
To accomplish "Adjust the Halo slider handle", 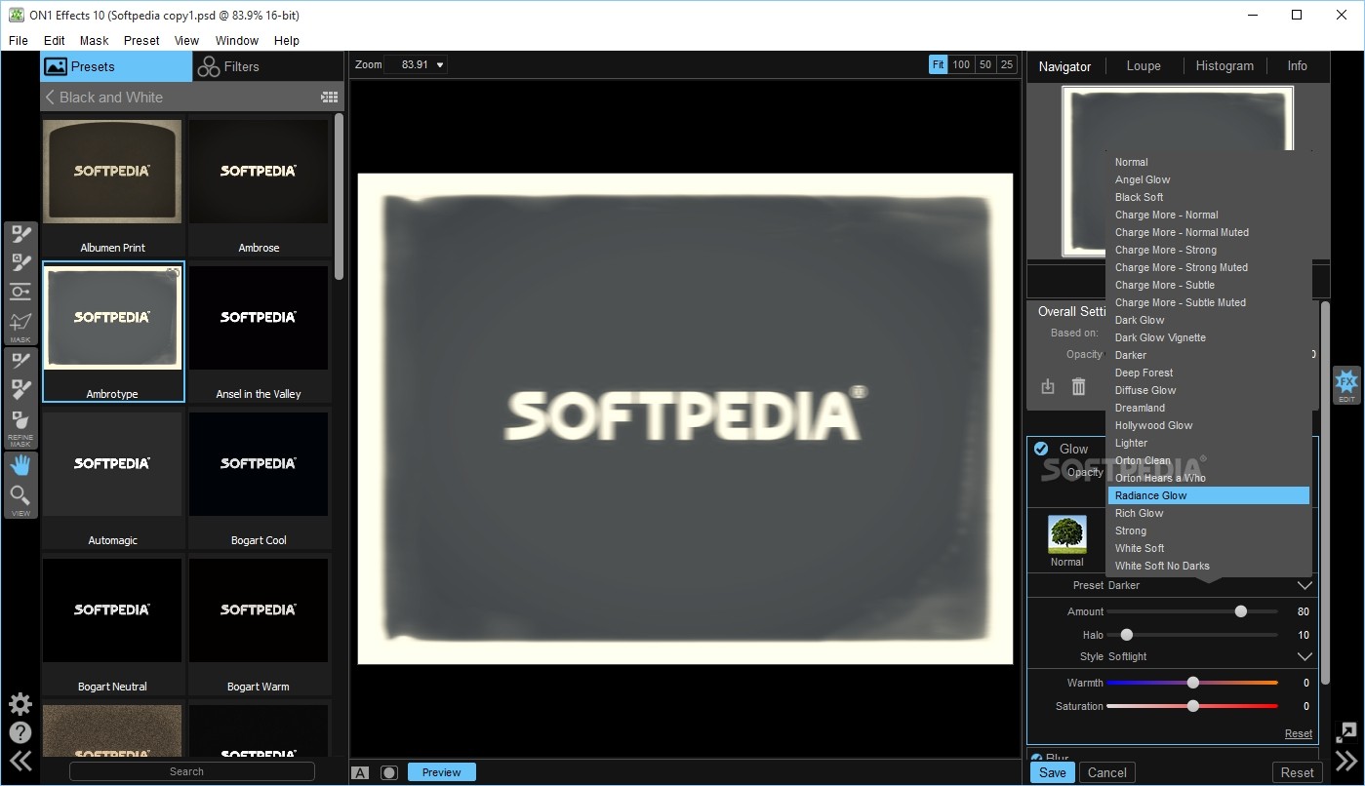I will [x=1126, y=635].
